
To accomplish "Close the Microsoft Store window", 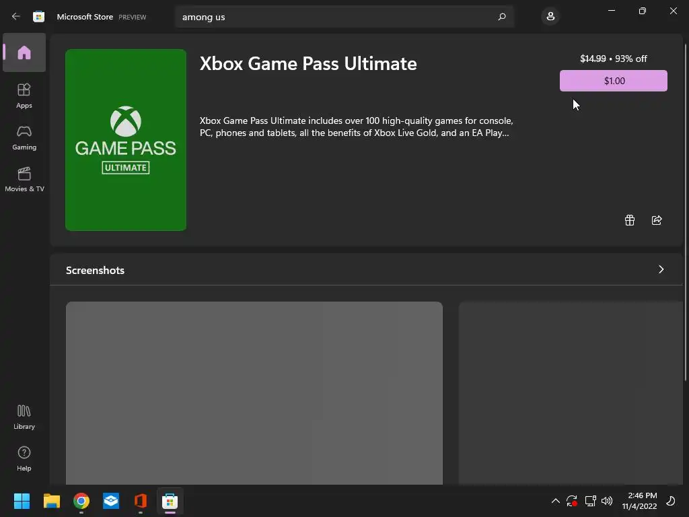I will pyautogui.click(x=673, y=11).
